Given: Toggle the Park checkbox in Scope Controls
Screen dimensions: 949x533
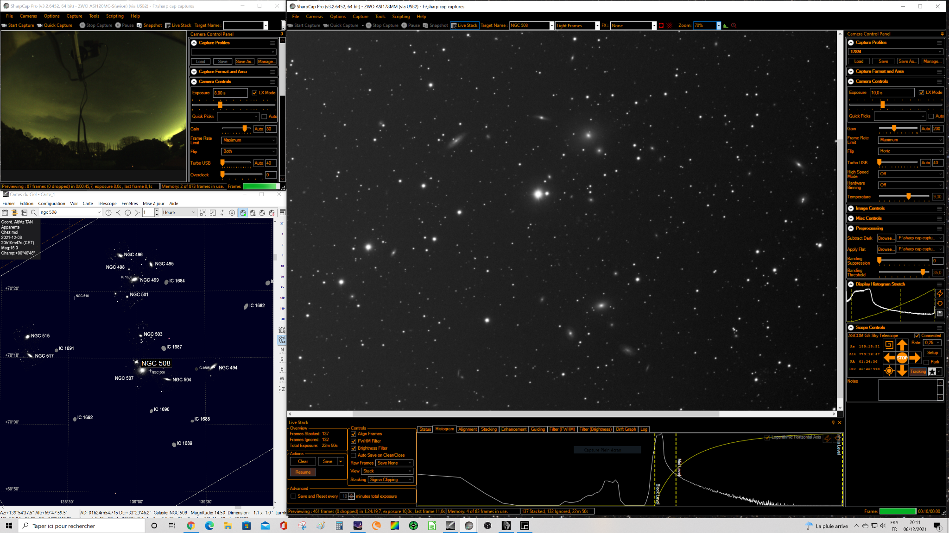Looking at the screenshot, I should coord(926,362).
